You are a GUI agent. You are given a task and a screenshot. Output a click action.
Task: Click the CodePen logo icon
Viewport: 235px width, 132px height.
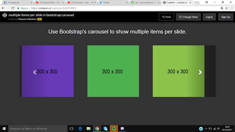5,15
